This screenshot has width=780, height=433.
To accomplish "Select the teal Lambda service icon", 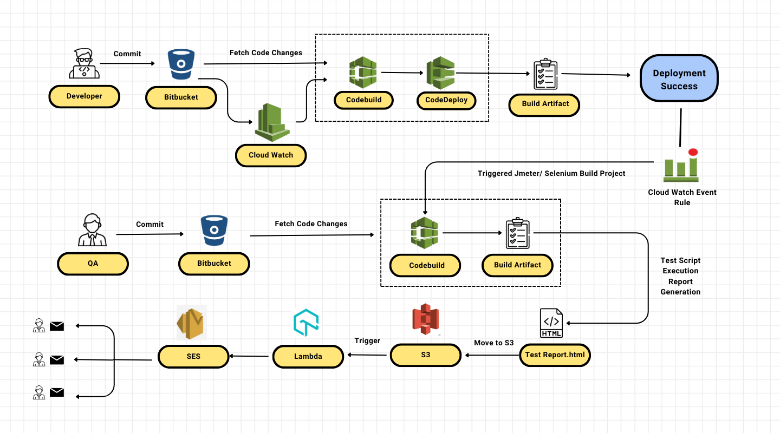I will (307, 322).
